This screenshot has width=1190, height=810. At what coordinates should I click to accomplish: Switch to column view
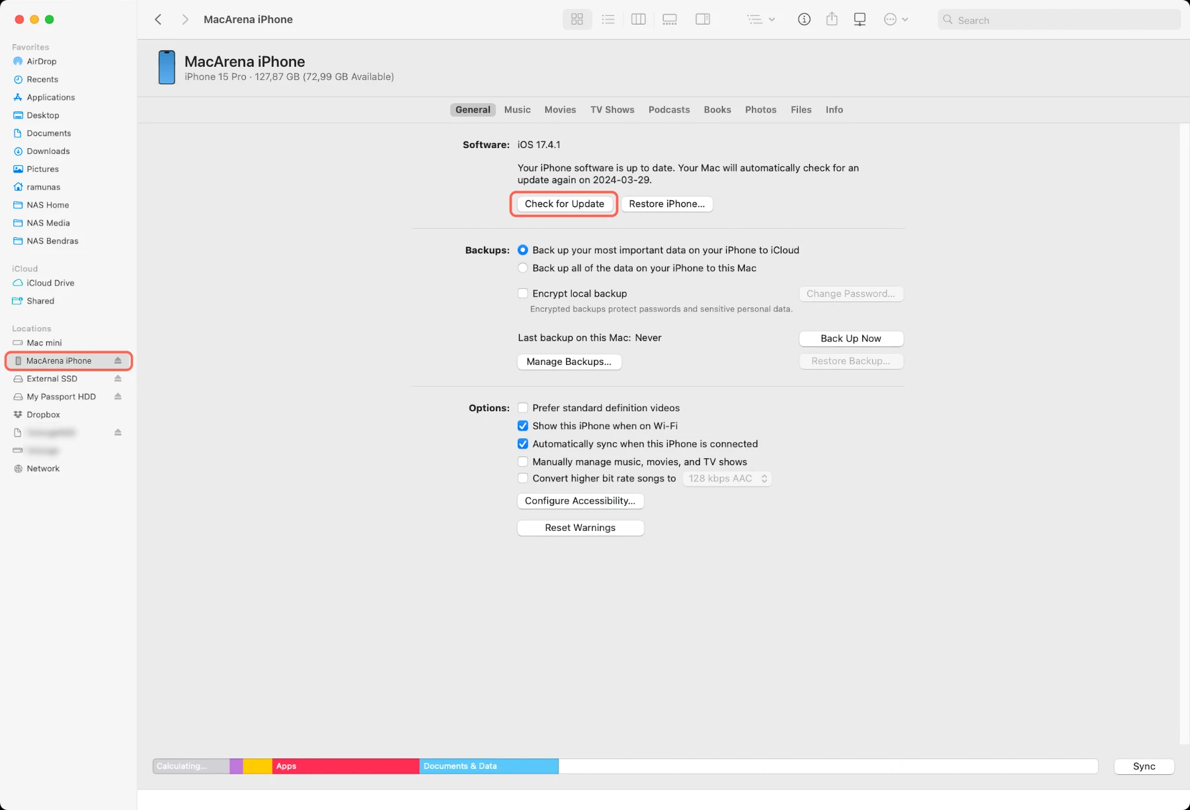click(639, 20)
